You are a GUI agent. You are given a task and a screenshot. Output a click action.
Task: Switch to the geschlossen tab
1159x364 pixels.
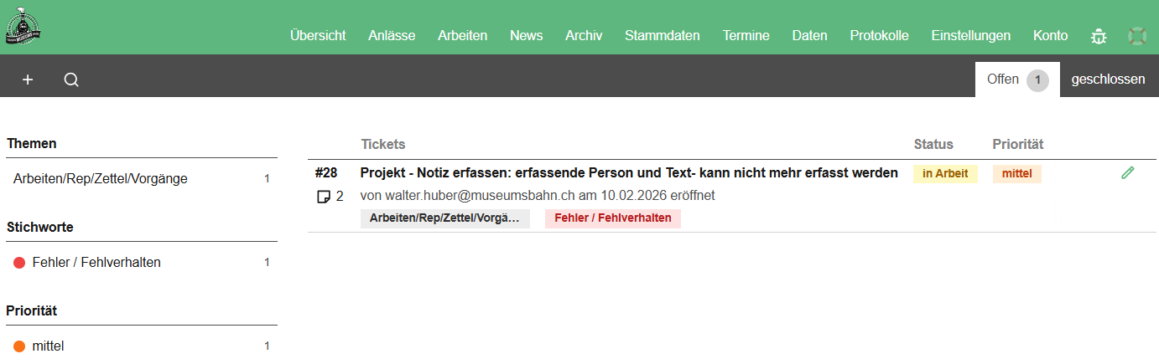coord(1108,79)
